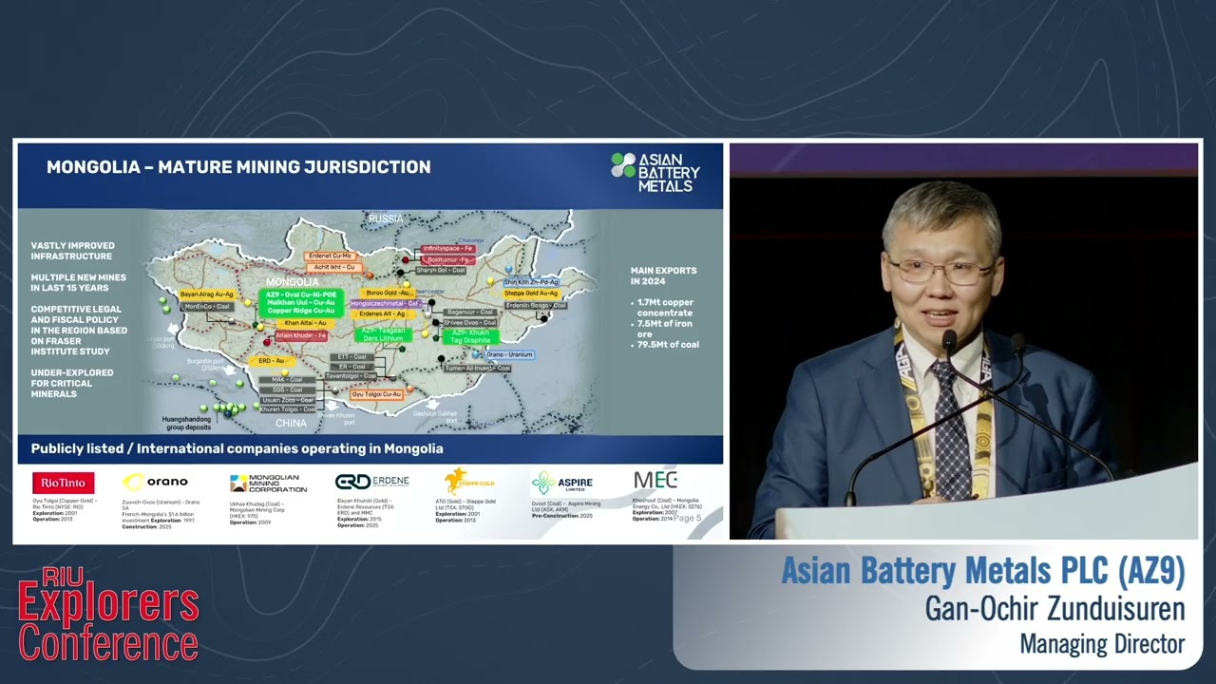1216x684 pixels.
Task: Click the speaker video feed
Action: coord(963,341)
